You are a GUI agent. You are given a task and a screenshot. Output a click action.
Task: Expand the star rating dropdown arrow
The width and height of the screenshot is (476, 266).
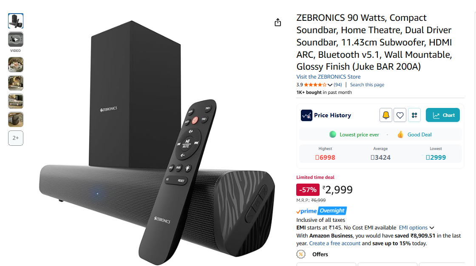point(330,85)
